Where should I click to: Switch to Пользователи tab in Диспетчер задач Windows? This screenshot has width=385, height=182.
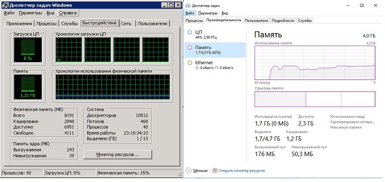click(153, 23)
